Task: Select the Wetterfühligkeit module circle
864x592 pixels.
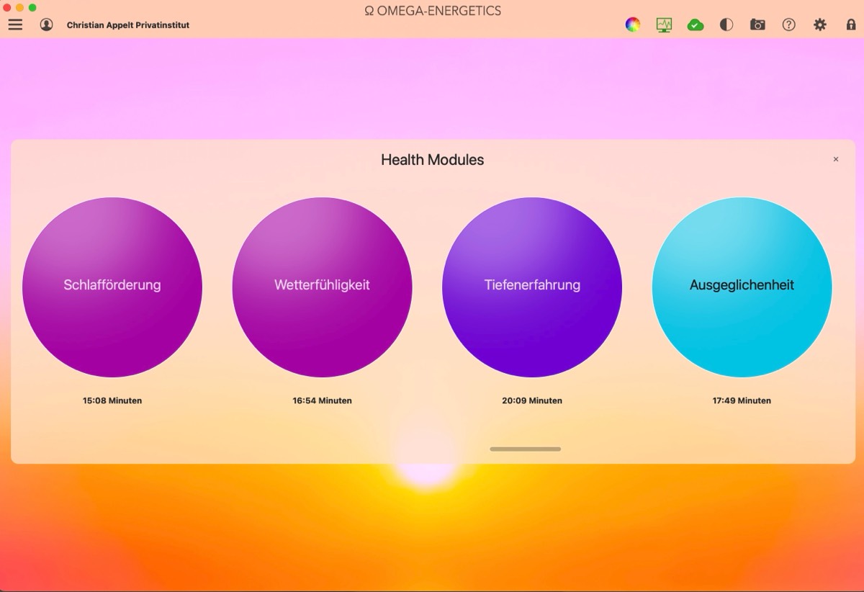Action: [x=322, y=287]
